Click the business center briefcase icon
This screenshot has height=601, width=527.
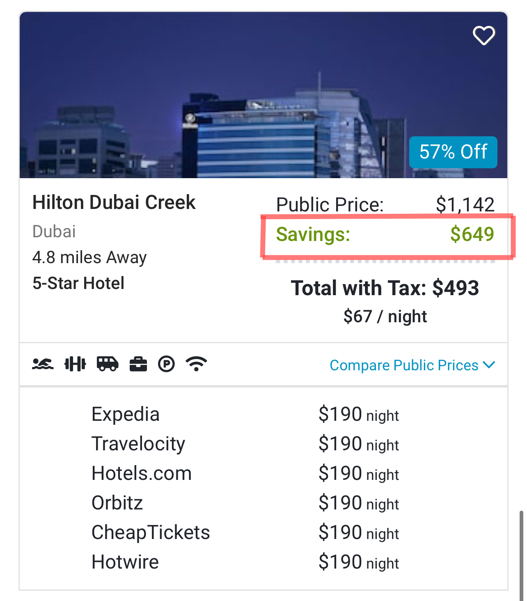(138, 364)
